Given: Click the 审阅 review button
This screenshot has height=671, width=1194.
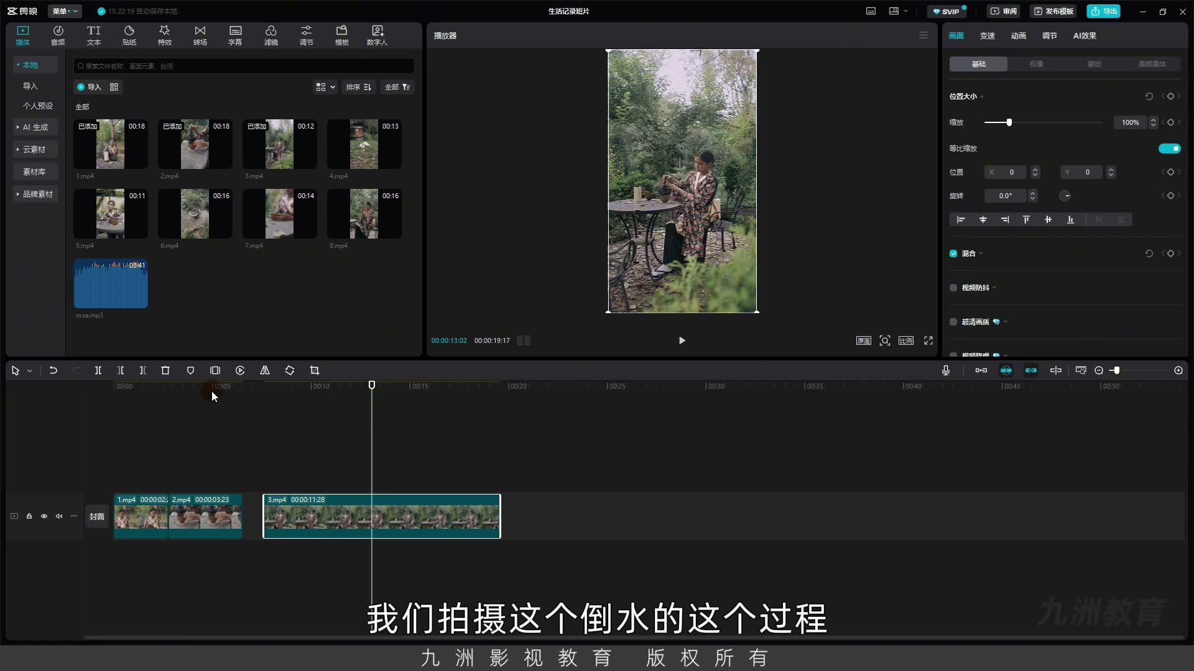Looking at the screenshot, I should tap(1003, 11).
